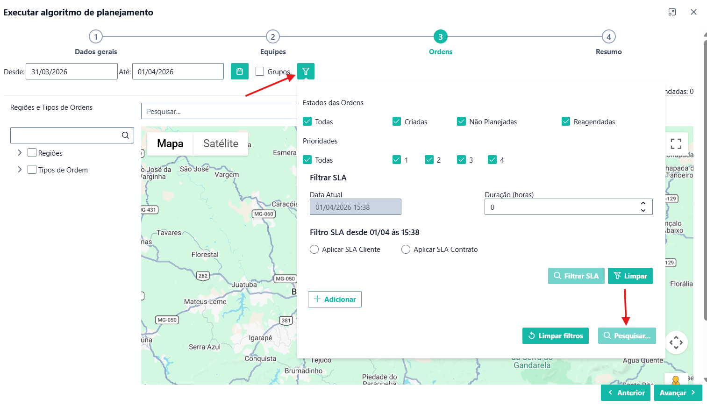The image size is (707, 407).
Task: Click the Limpar filtros button
Action: (x=555, y=336)
